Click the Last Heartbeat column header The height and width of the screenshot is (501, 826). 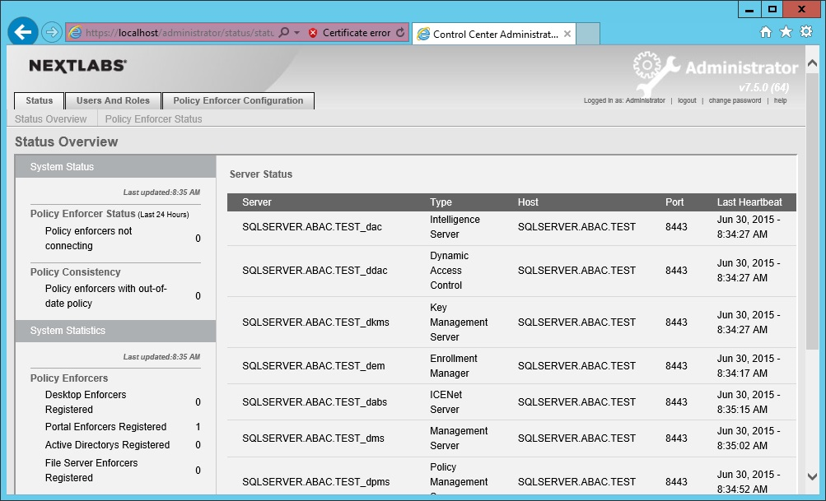coord(749,202)
